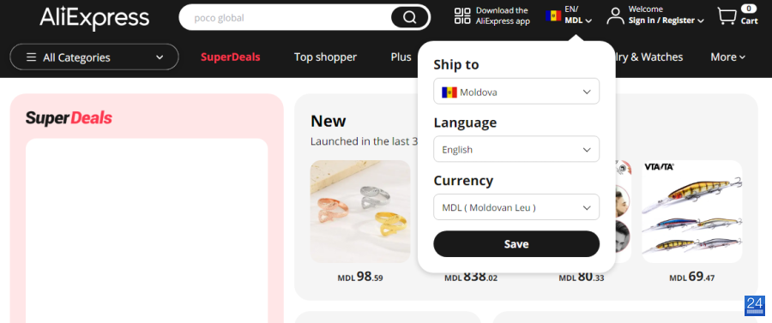Expand the Ship to Moldova dropdown
The height and width of the screenshot is (323, 772).
516,92
